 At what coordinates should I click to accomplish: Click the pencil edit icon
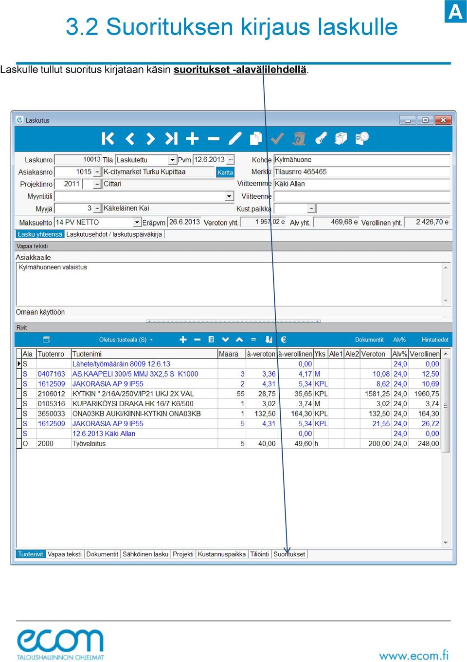235,139
